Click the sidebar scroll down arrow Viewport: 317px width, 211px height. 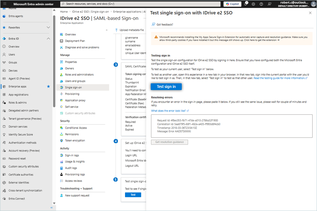(x=54, y=203)
